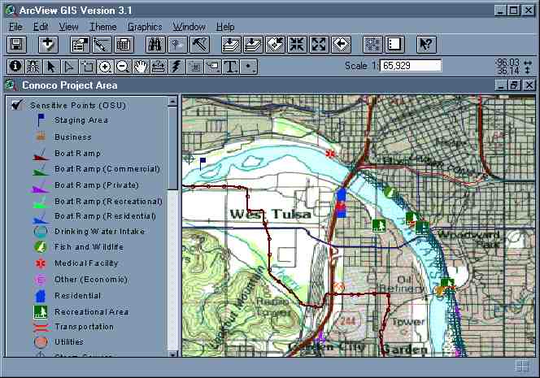Viewport: 540px width, 378px height.
Task: Choose the Select Feature tool
Action: pos(88,67)
